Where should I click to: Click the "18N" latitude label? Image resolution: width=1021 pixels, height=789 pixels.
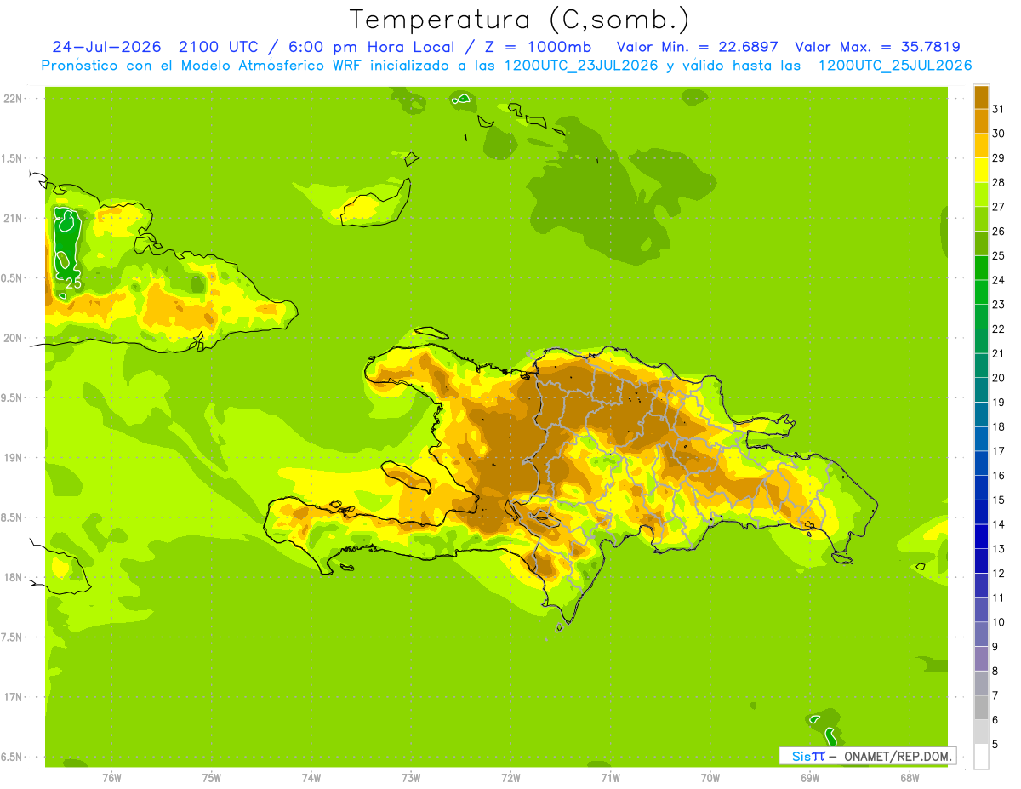coord(14,577)
